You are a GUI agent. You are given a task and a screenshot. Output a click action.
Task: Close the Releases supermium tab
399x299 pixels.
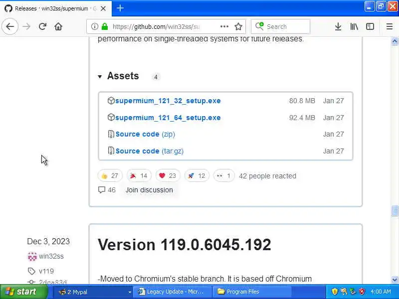coord(103,8)
